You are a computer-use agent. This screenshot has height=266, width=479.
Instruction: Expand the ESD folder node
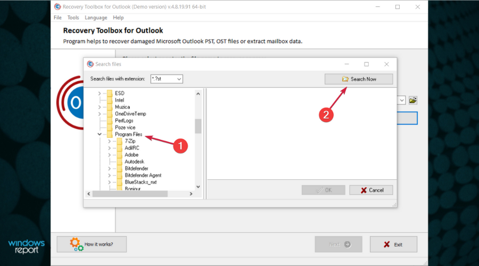pos(100,93)
